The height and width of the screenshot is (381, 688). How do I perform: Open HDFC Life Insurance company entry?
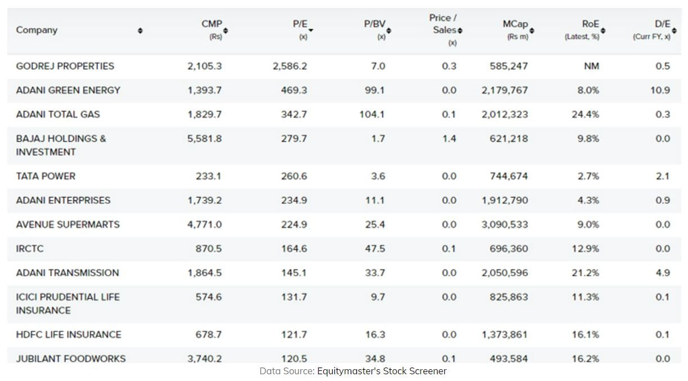69,334
